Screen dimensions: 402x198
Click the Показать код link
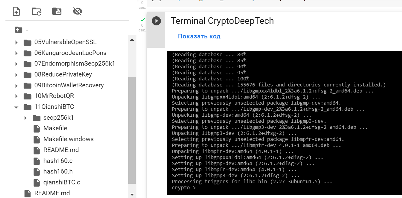(x=199, y=36)
